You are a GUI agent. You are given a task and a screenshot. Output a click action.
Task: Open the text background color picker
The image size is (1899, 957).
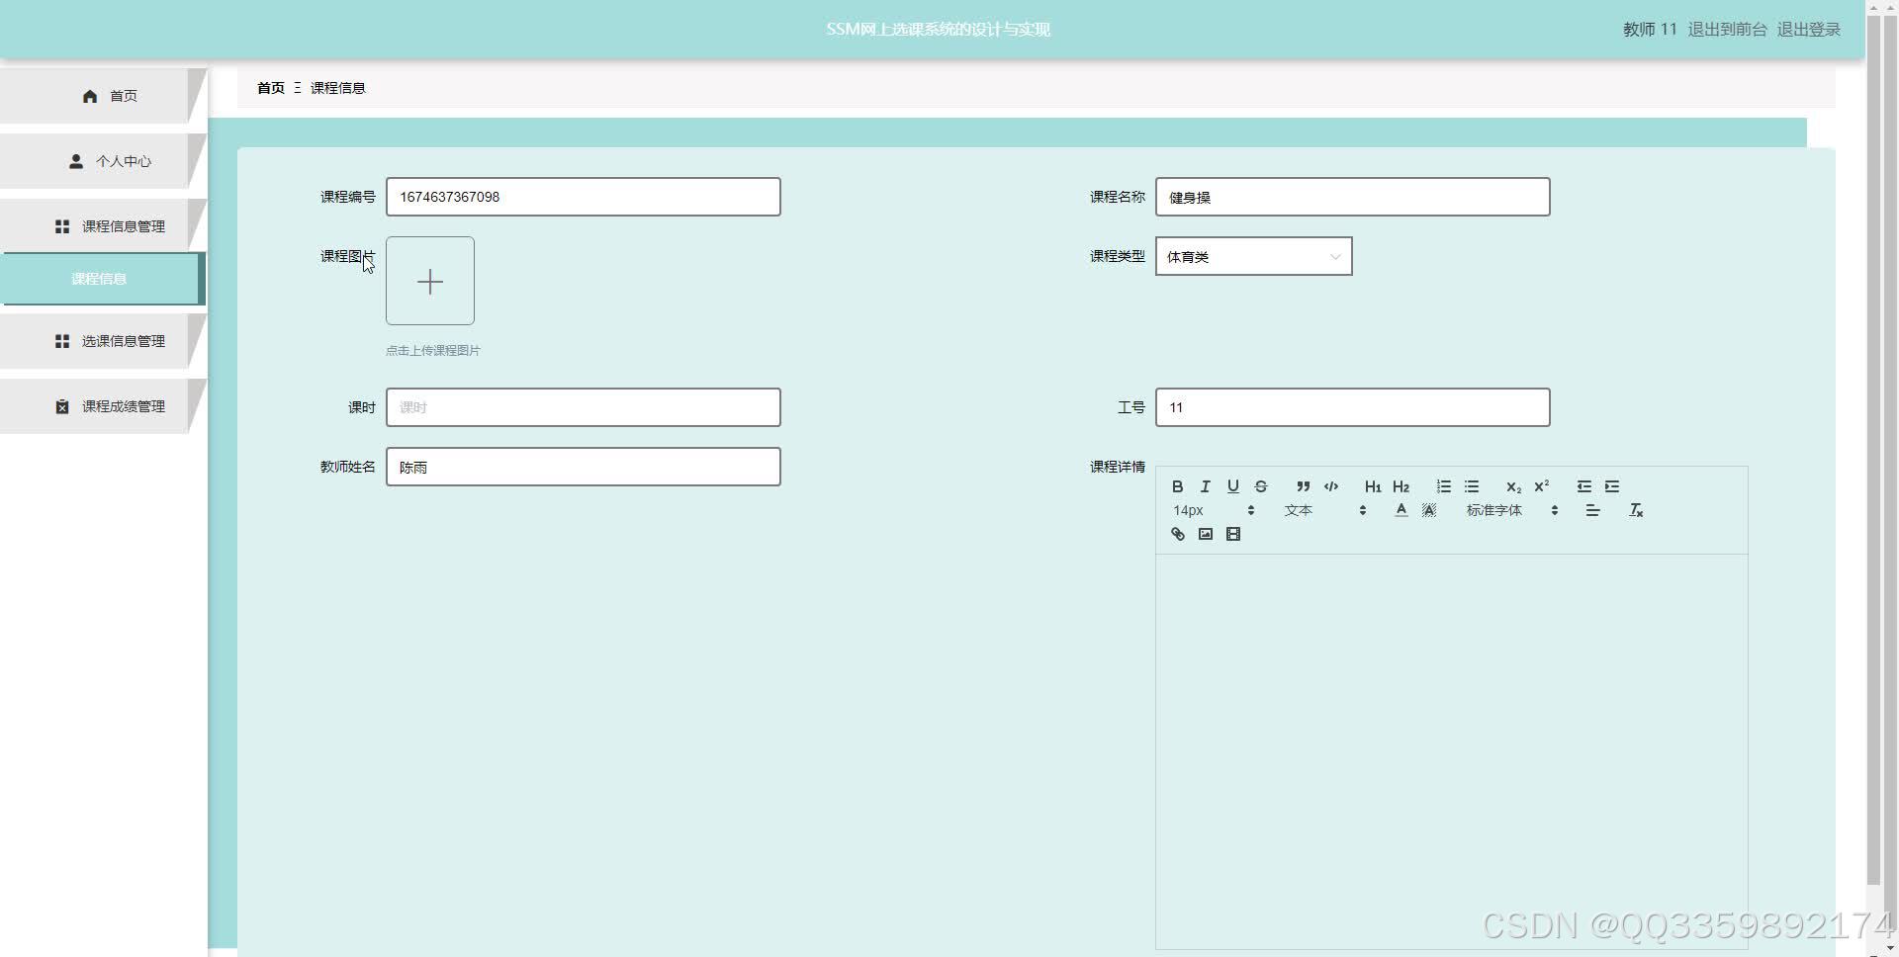(1428, 510)
